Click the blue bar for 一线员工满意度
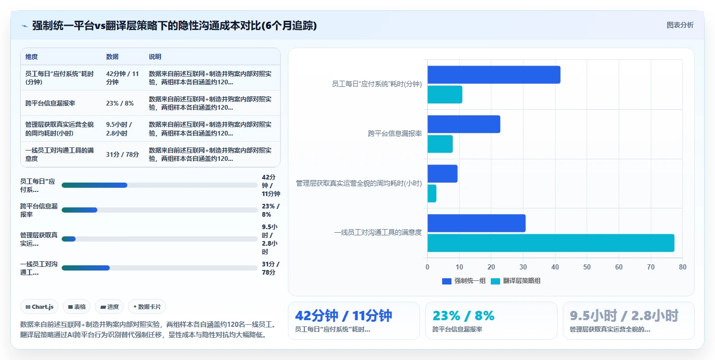This screenshot has height=360, width=715. [476, 223]
